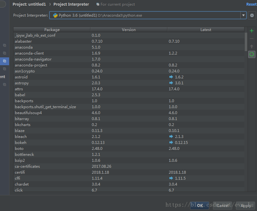This screenshot has width=257, height=211.
Task: Click the Project Interpreter breadcrumb
Action: click(x=71, y=4)
